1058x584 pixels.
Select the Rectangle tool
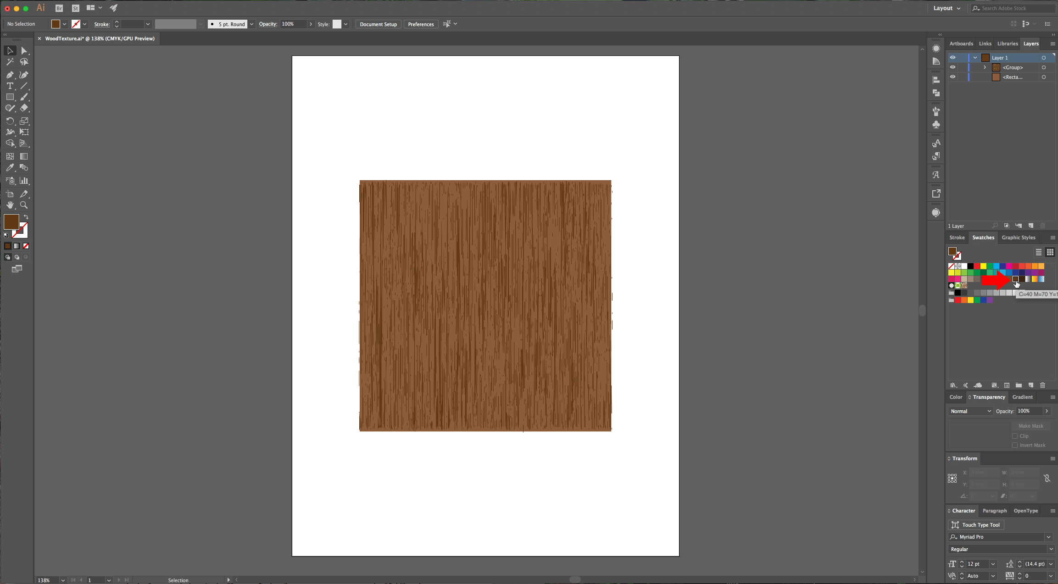(x=10, y=97)
